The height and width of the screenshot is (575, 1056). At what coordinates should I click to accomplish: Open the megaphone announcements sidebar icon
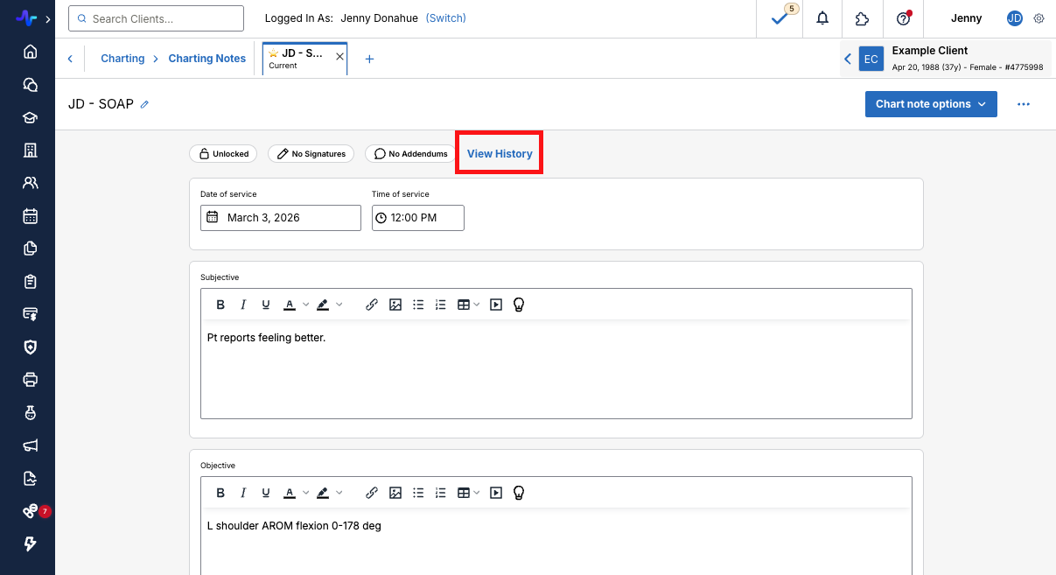pyautogui.click(x=30, y=445)
